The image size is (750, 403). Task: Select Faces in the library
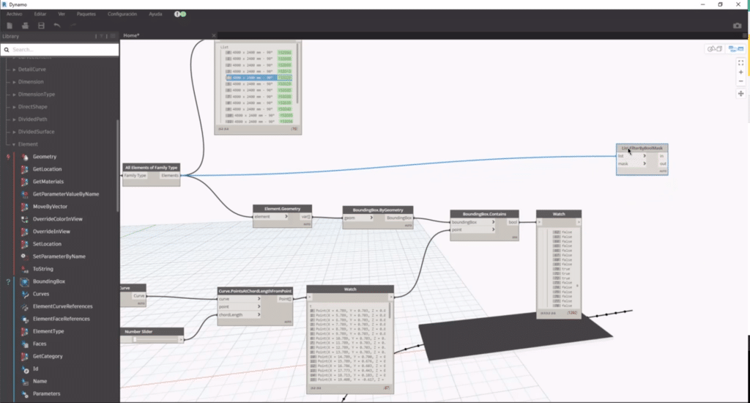40,344
